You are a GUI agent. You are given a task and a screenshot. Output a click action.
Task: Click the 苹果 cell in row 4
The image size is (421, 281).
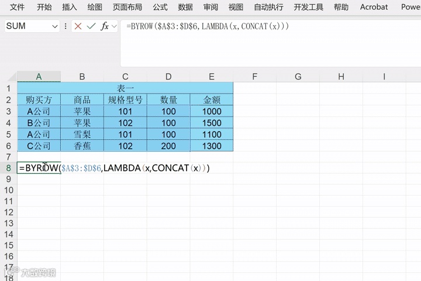(x=82, y=123)
